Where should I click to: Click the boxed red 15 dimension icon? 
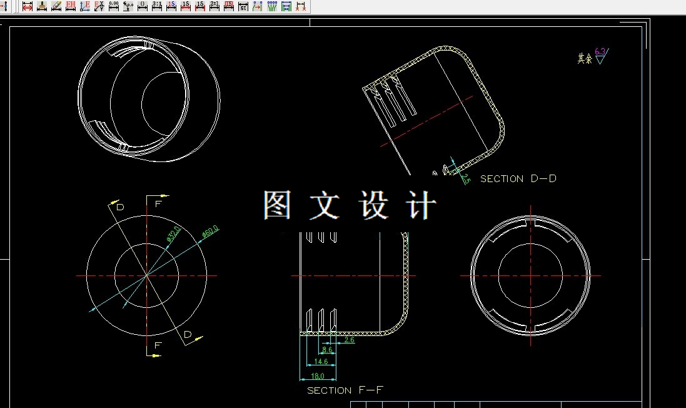229,6
